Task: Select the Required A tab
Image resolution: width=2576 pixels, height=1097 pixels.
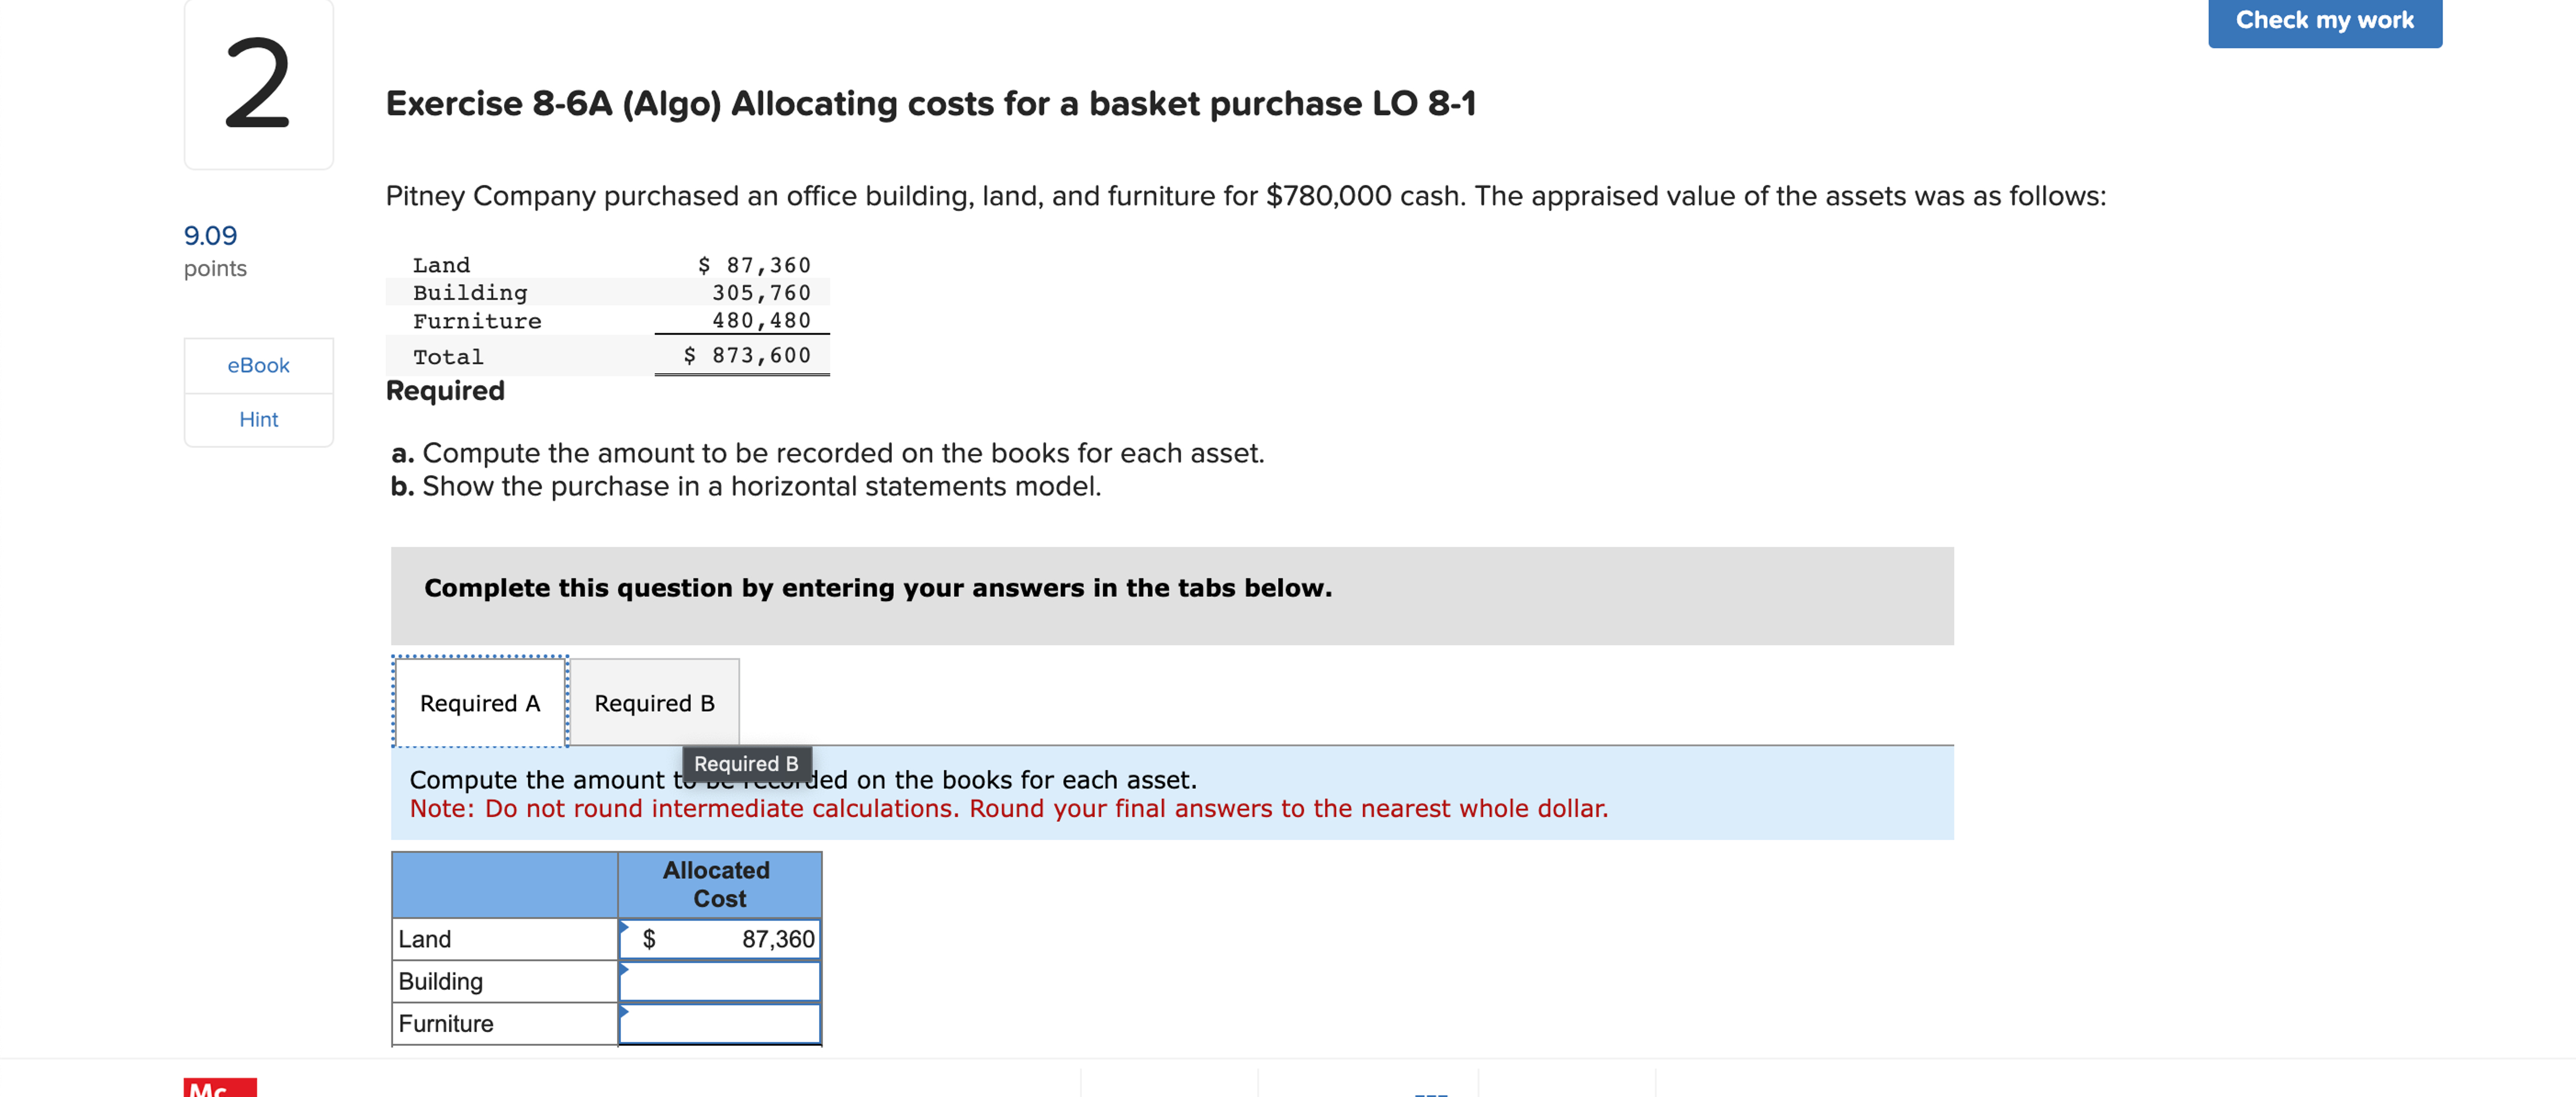Action: click(480, 702)
